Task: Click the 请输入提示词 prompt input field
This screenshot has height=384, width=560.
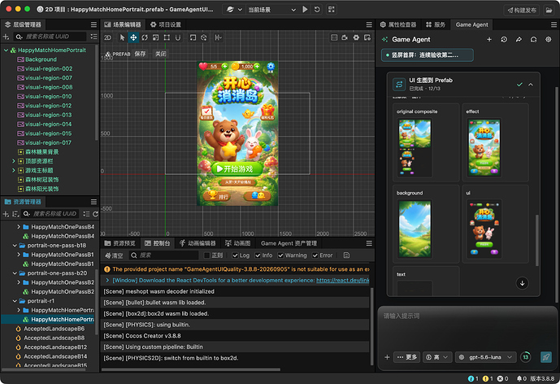Action: tap(467, 329)
